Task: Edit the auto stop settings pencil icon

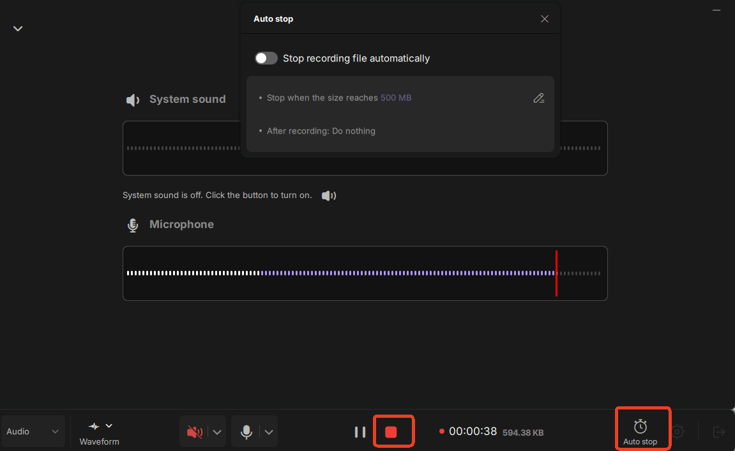Action: [x=538, y=98]
